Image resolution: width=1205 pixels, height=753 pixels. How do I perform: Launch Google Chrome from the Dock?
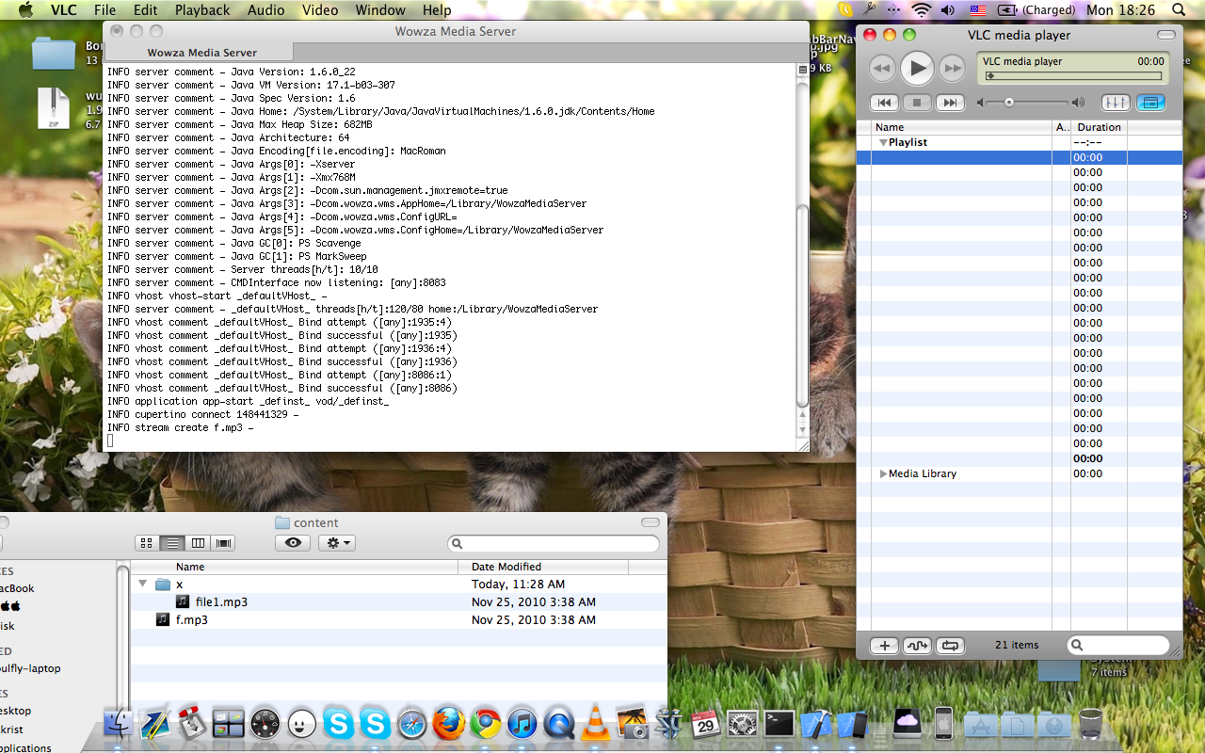coord(486,723)
